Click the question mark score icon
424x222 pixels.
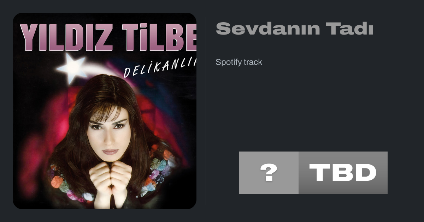269,173
